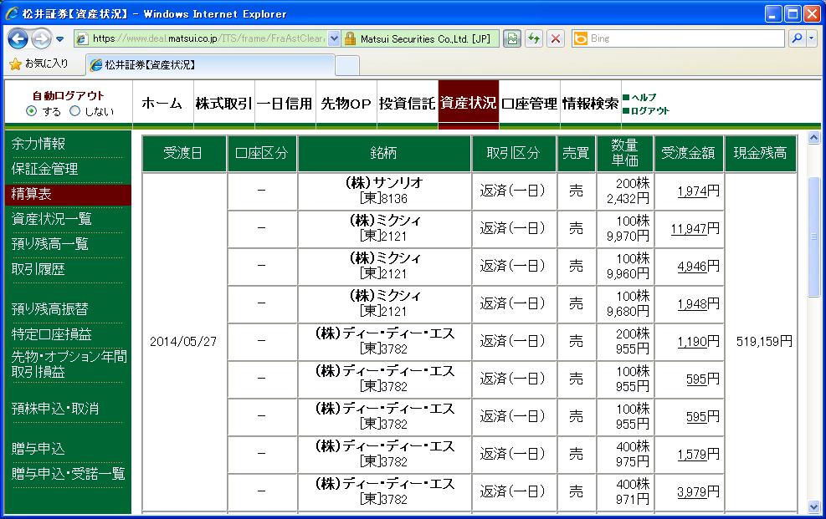Open the address bar URL dropdown
The image size is (826, 519).
(334, 38)
